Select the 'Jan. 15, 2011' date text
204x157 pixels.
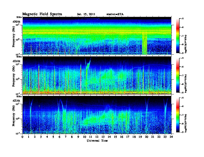coord(86,14)
